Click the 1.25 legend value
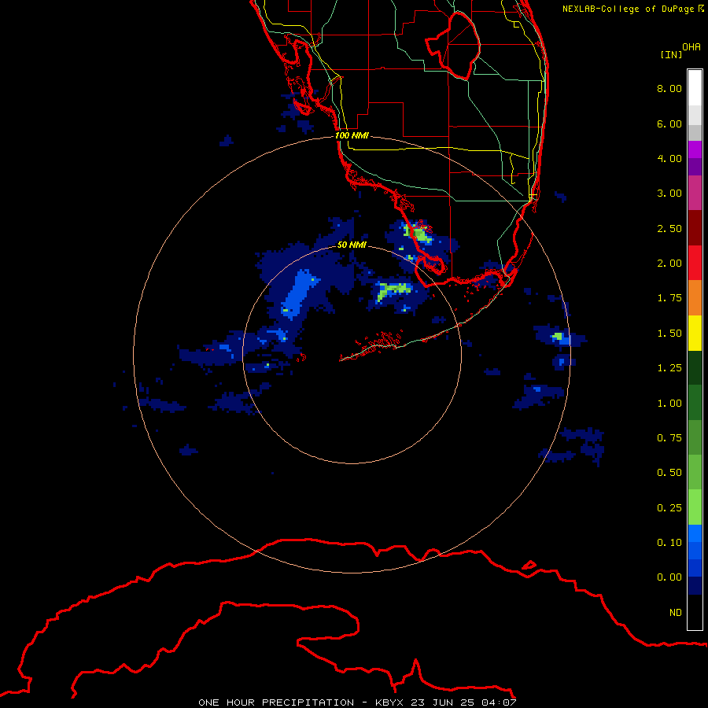The width and height of the screenshot is (708, 708). click(669, 368)
